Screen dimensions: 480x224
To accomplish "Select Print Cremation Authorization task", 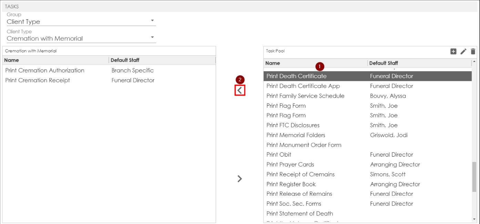I will pyautogui.click(x=45, y=70).
